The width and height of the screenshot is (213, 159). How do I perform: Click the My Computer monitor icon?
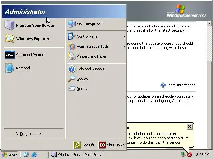point(72,24)
